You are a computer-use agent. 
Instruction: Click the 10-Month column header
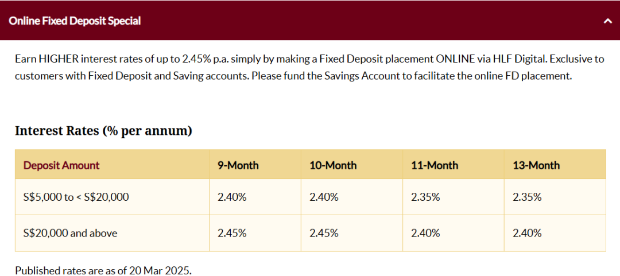click(333, 165)
